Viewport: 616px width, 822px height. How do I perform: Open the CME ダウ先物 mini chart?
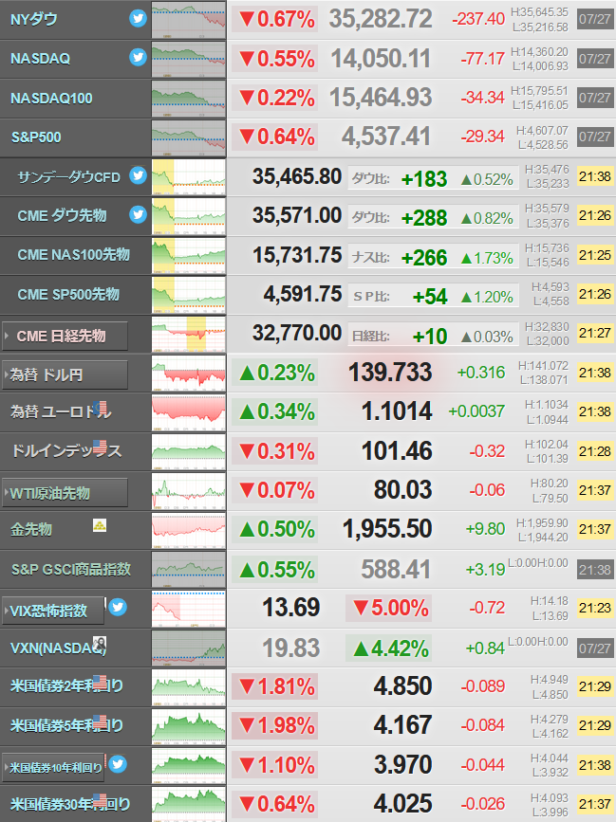tap(189, 215)
